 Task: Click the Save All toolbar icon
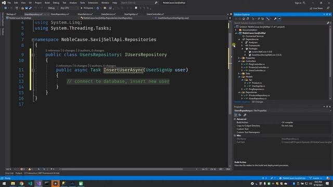[x=30, y=8]
